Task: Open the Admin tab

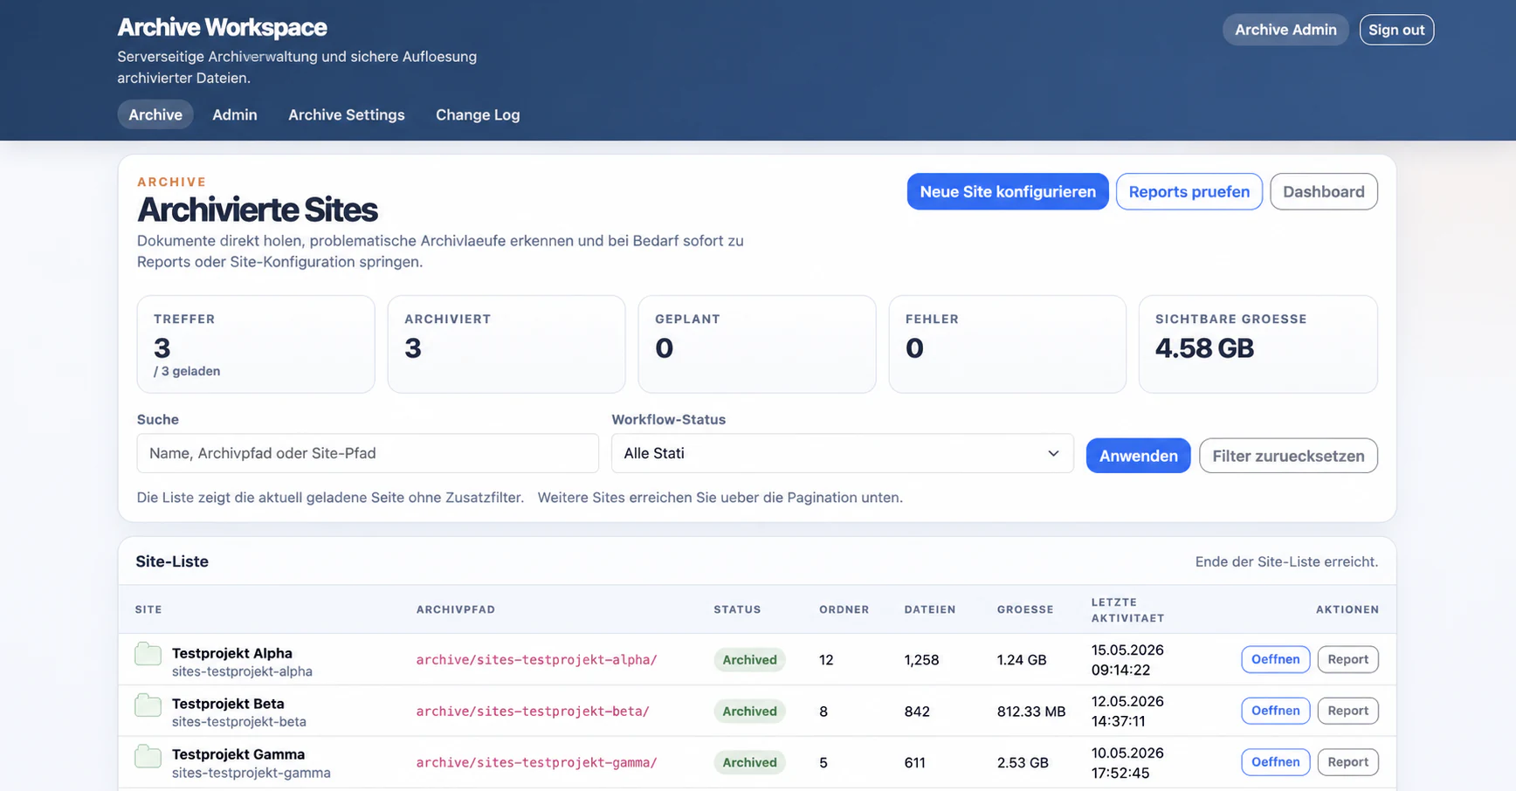Action: coord(235,114)
